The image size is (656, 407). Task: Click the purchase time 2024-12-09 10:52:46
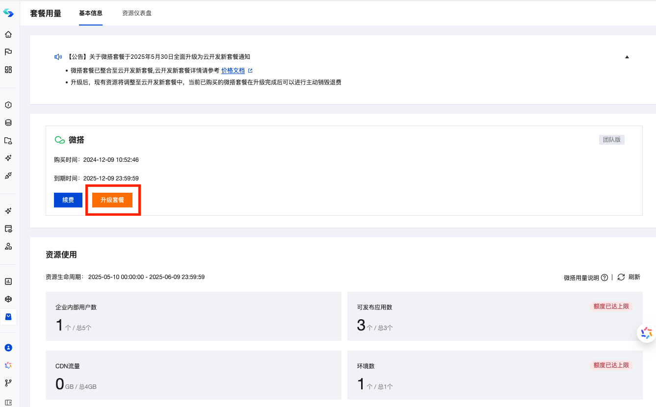(x=111, y=160)
